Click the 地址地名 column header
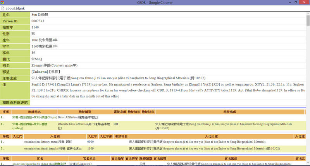 pyautogui.click(x=34, y=112)
